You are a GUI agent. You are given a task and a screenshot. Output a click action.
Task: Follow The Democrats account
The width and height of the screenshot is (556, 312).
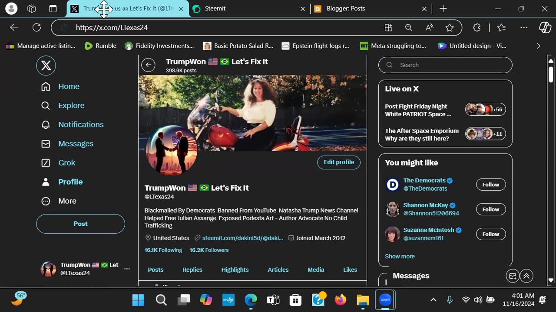[491, 185]
